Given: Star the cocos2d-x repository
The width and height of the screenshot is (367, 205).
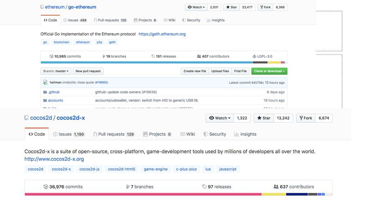Looking at the screenshot, I should click(x=263, y=118).
